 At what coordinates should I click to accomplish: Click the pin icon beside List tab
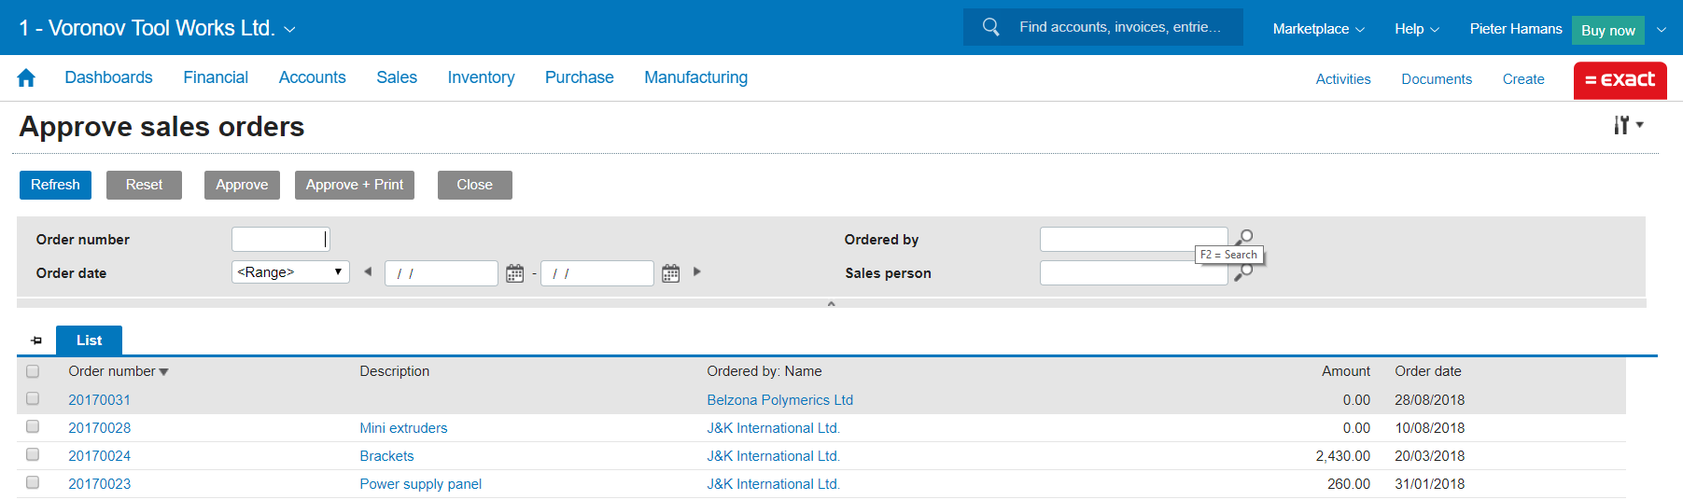click(x=36, y=340)
